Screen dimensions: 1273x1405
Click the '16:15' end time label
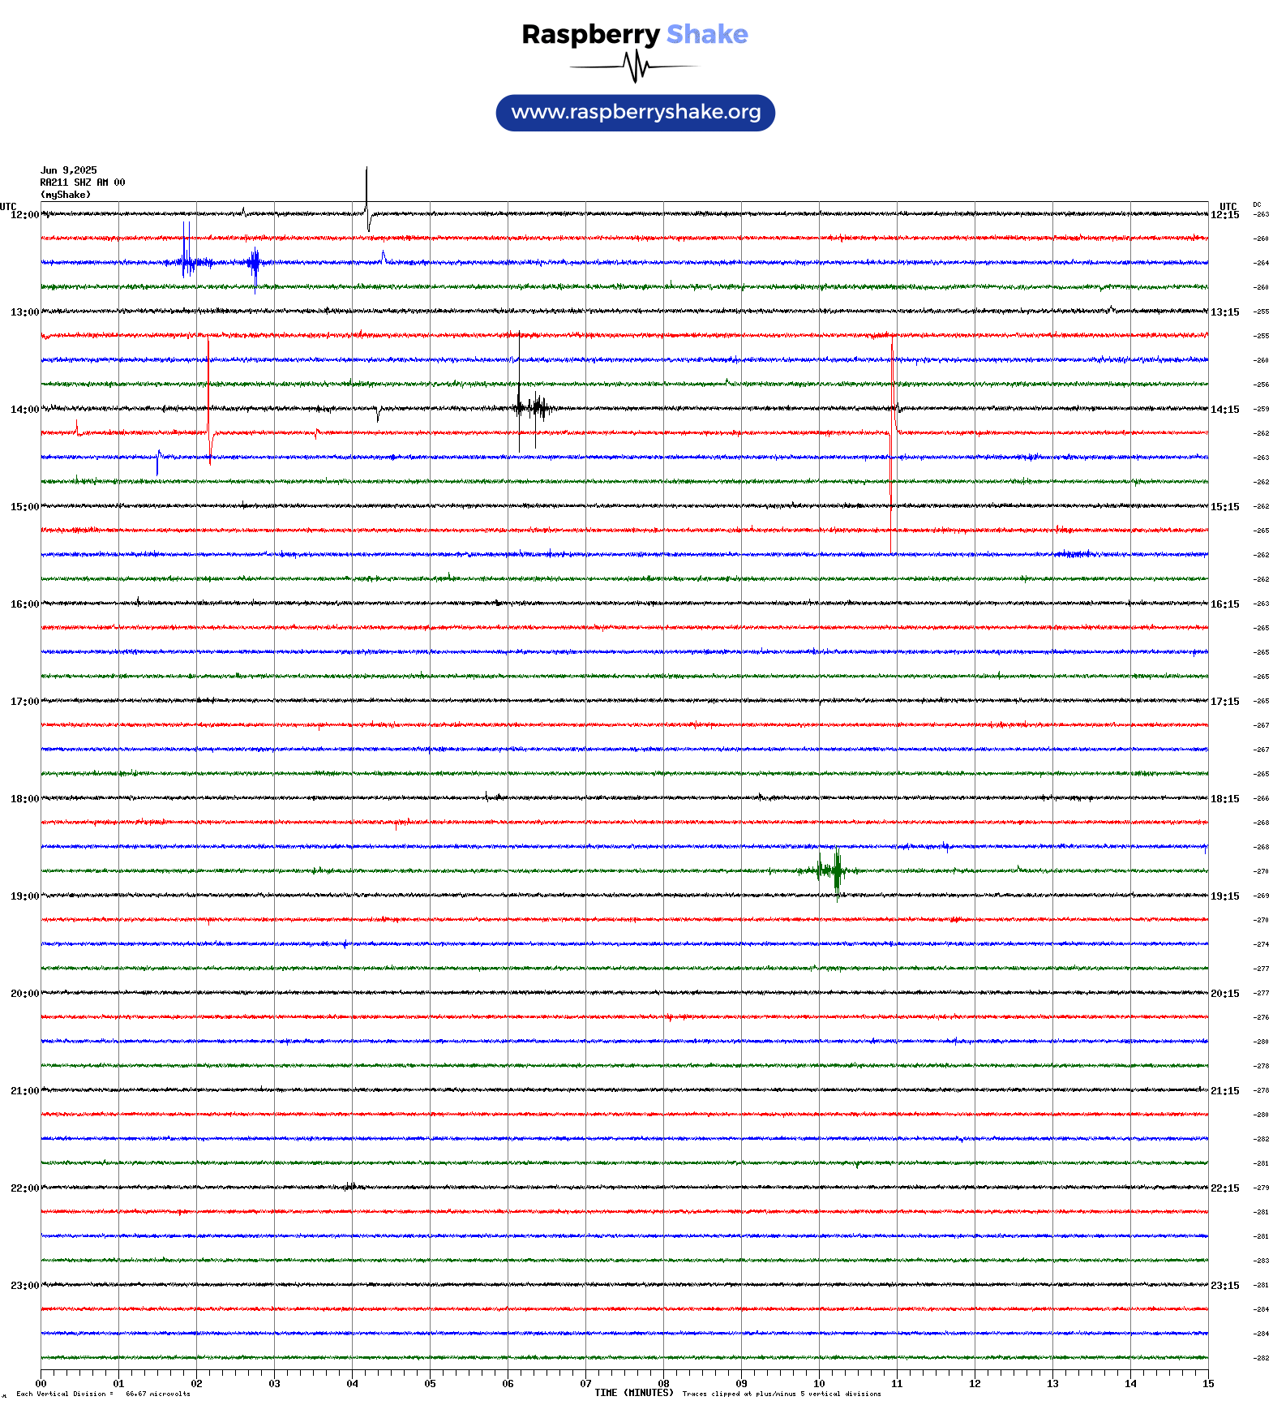pos(1225,604)
